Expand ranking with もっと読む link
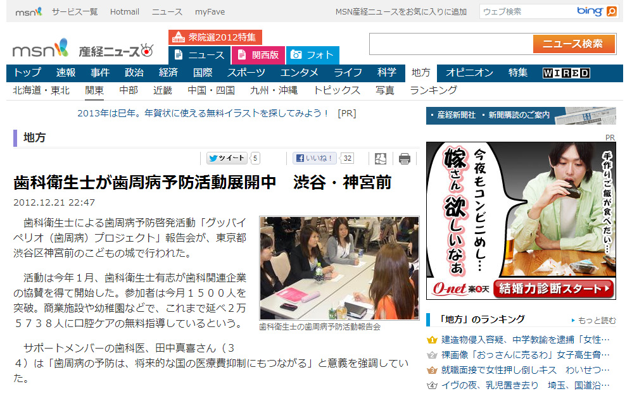Viewport: 632px width, 396px height. coord(593,320)
